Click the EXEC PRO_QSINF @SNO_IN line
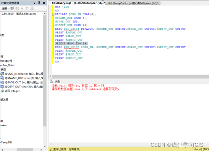 click(x=121, y=47)
